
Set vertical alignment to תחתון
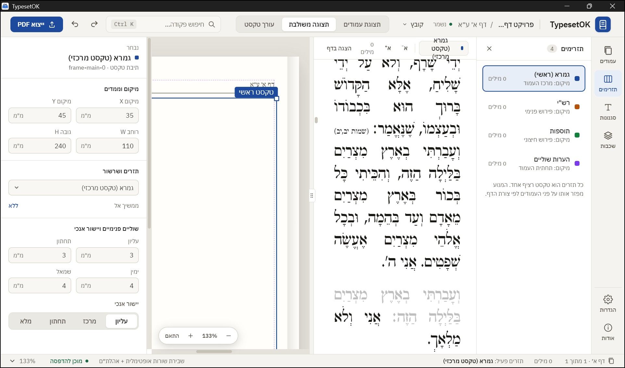[57, 321]
